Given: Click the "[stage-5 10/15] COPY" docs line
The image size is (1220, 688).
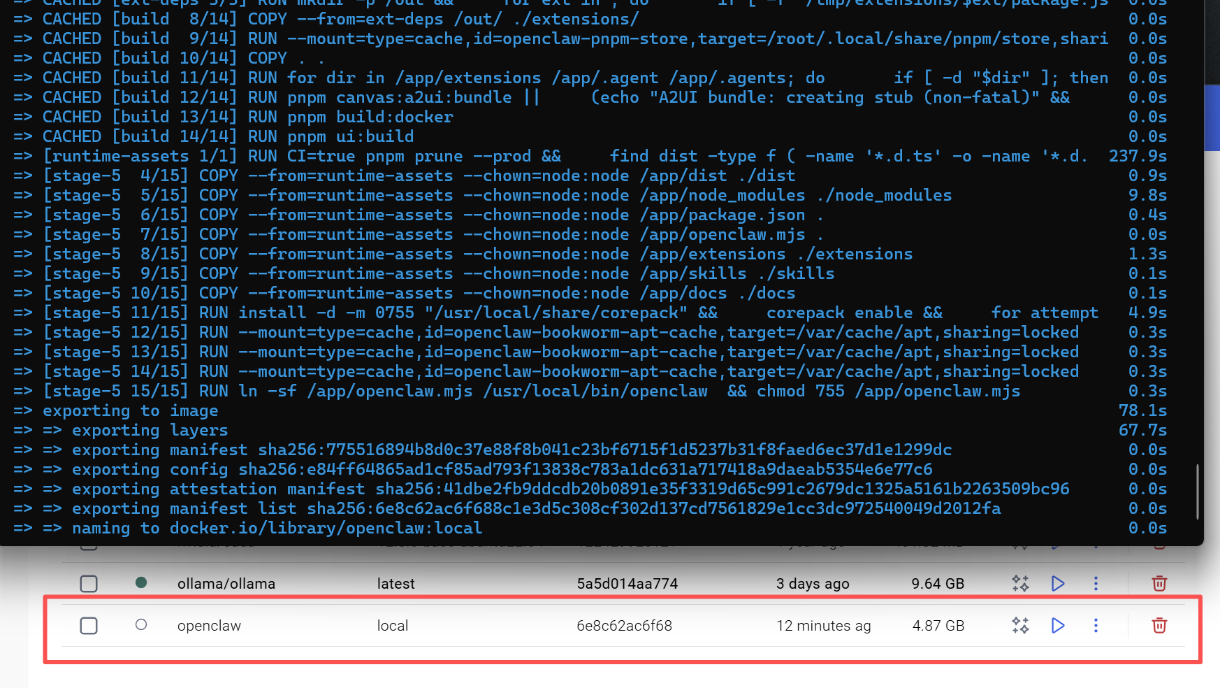Looking at the screenshot, I should point(404,293).
